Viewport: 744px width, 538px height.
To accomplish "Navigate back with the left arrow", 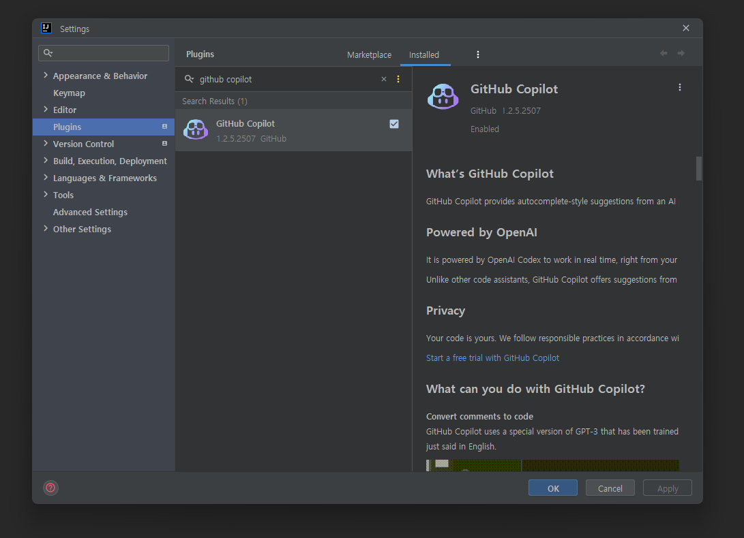I will pyautogui.click(x=664, y=53).
